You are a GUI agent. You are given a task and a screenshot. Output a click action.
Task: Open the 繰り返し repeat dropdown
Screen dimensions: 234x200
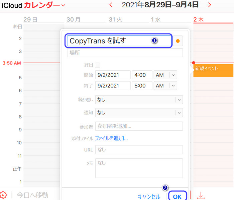pos(139,100)
